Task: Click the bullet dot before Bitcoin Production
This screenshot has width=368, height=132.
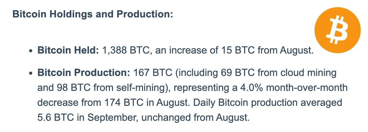Action: [31, 73]
